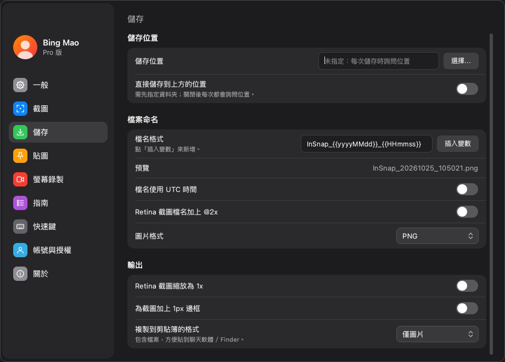The height and width of the screenshot is (362, 505).
Task: Click the orange pin icon for 貼圖
Action: [x=20, y=156]
